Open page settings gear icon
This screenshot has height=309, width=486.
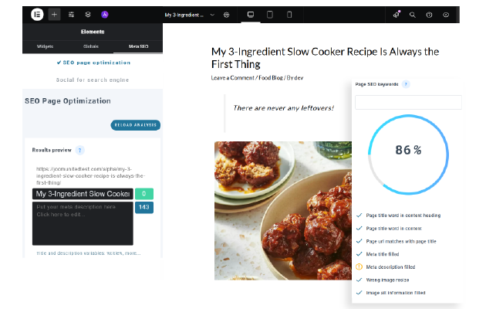(227, 14)
